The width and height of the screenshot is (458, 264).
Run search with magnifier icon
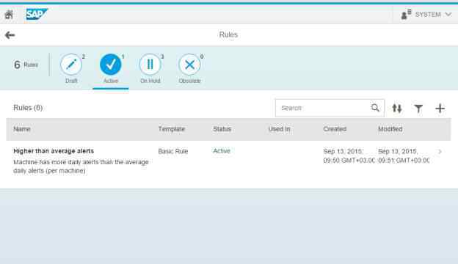pos(375,108)
